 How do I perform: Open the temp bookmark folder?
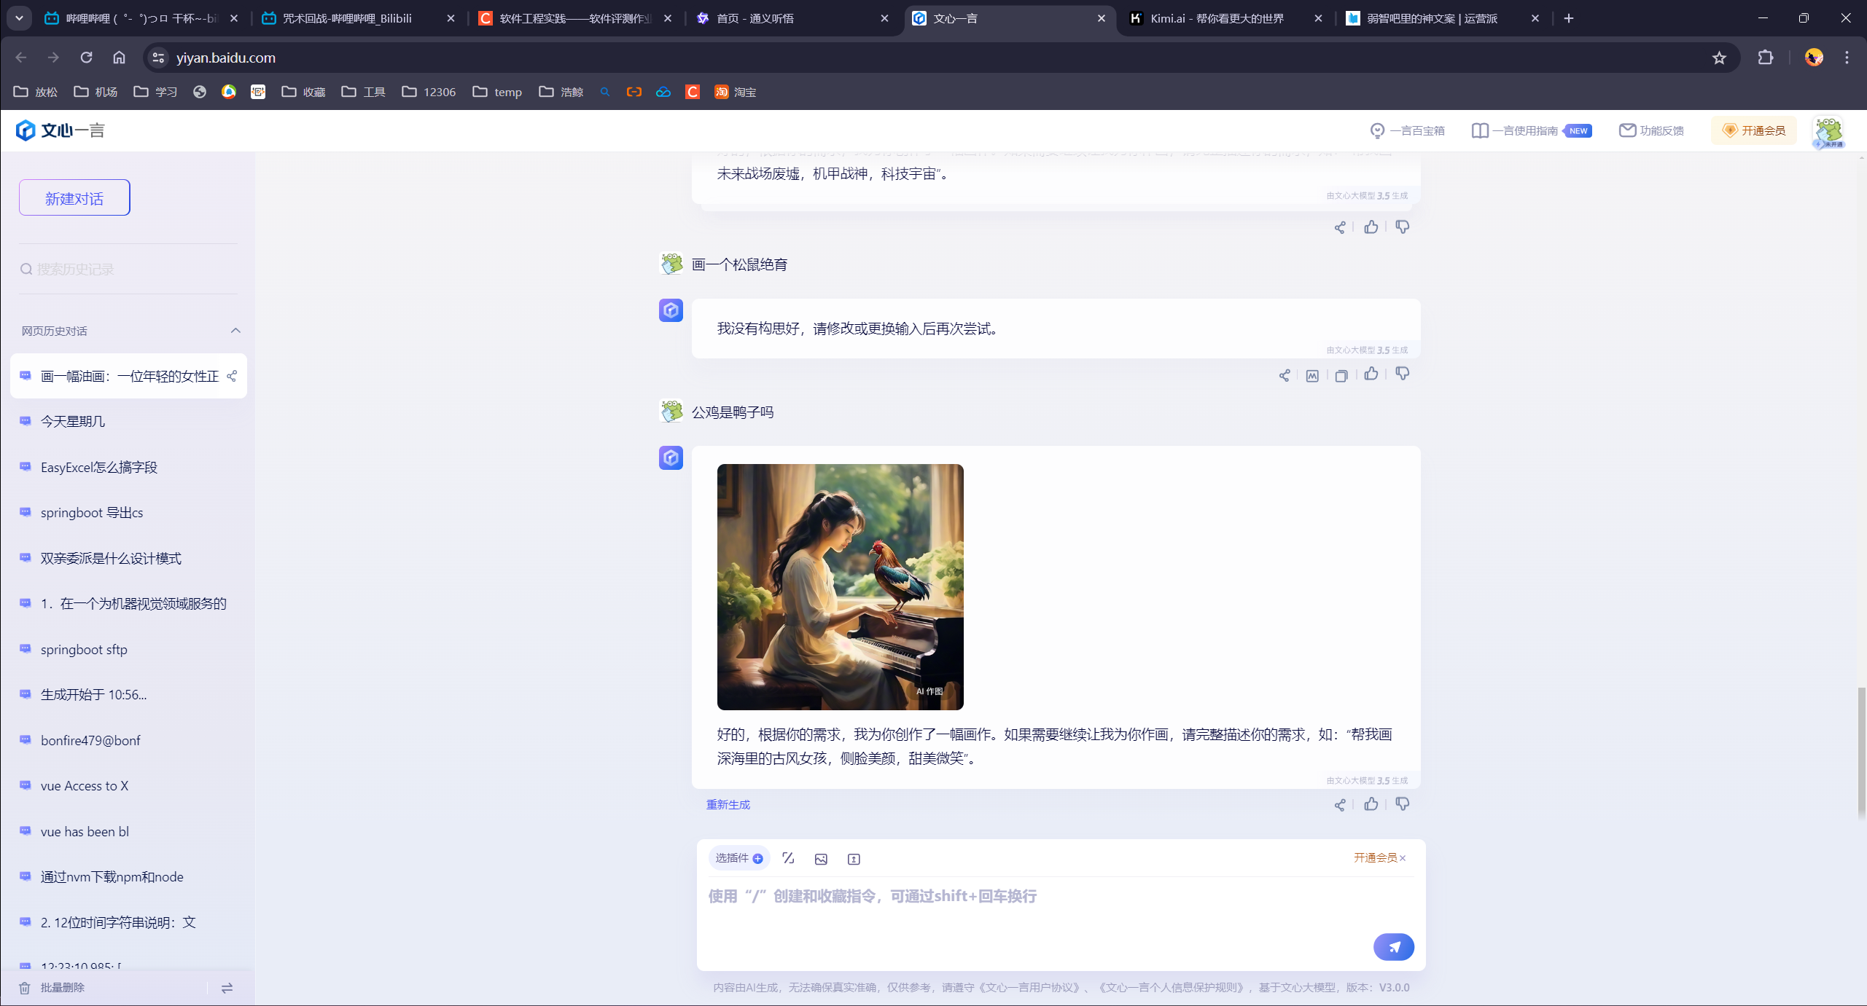tap(497, 92)
